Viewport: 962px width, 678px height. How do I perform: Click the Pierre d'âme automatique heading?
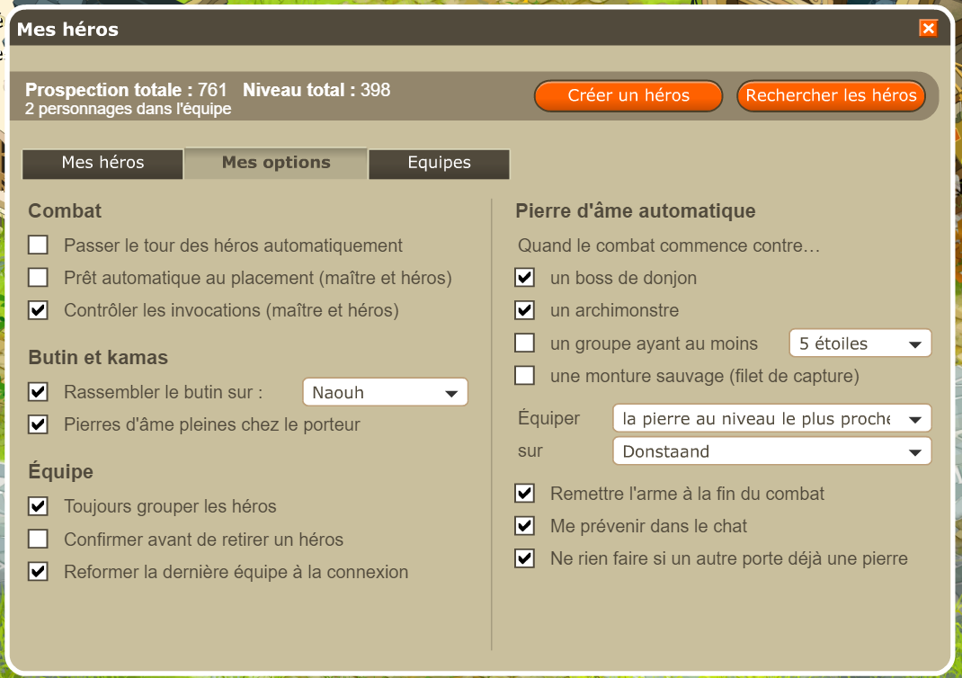[635, 211]
